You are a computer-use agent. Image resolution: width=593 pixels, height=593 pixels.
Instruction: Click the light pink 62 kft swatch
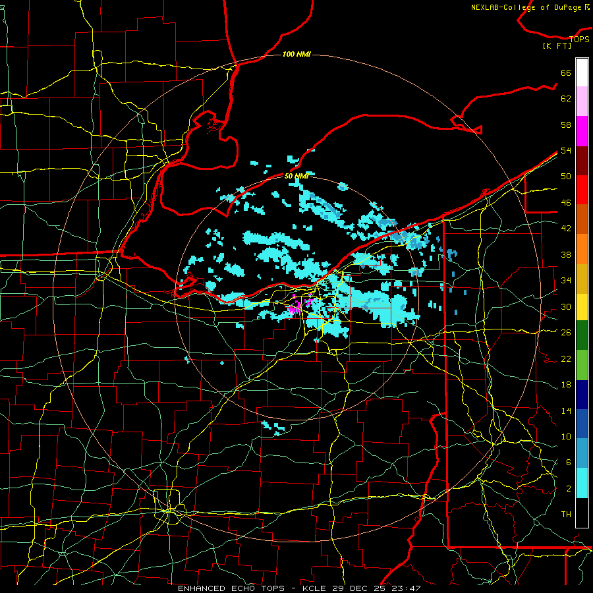click(582, 101)
